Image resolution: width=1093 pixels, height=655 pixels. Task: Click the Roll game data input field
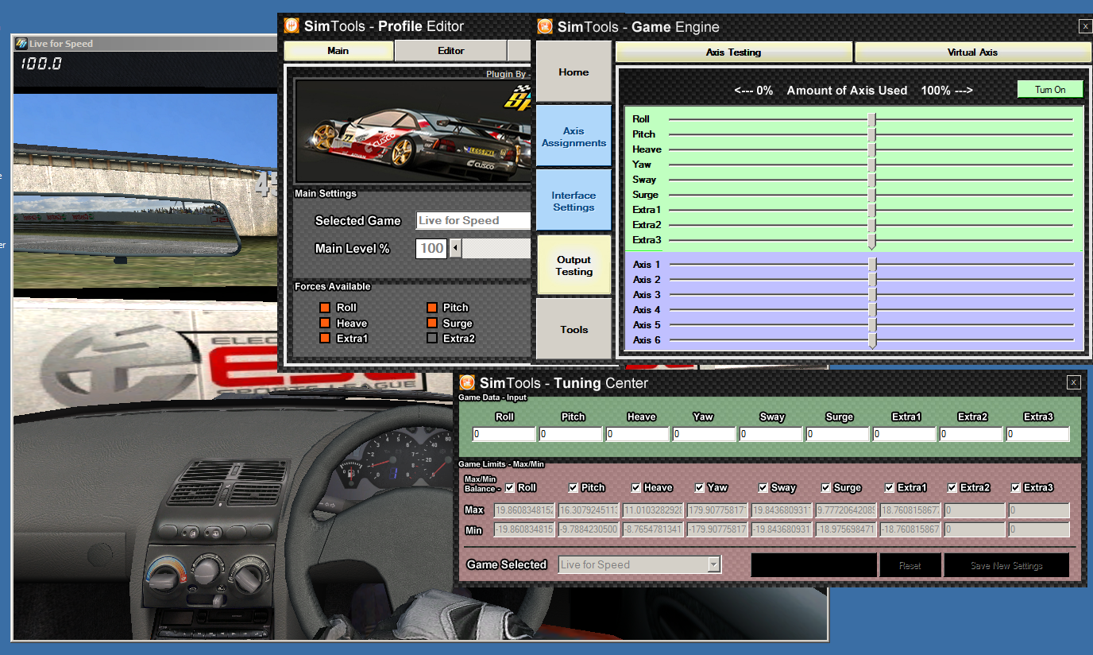(x=504, y=434)
